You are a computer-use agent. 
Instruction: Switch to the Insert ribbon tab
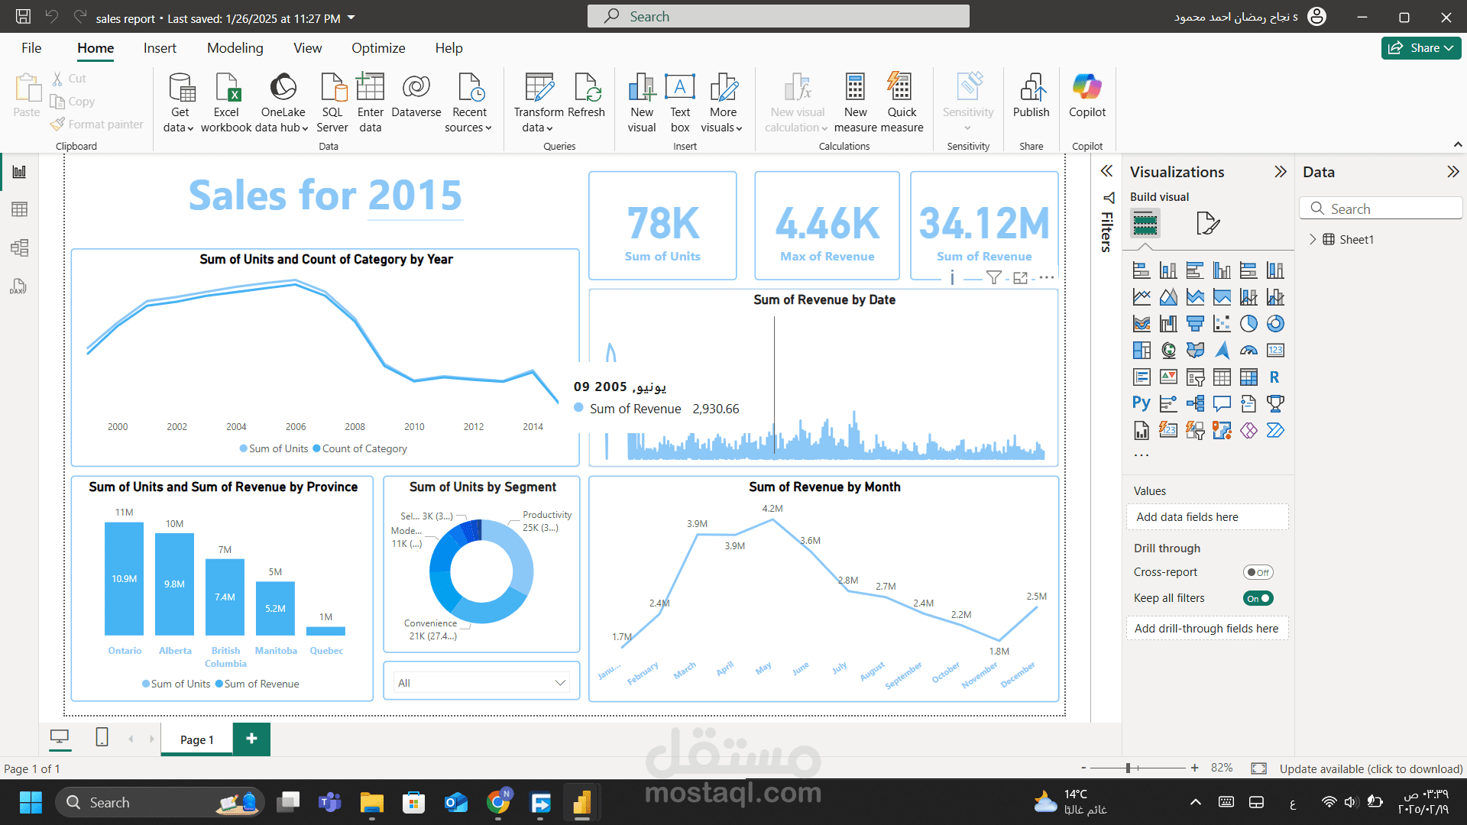click(x=160, y=47)
